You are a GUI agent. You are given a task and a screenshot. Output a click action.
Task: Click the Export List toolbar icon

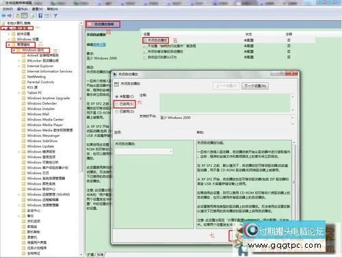click(32, 16)
